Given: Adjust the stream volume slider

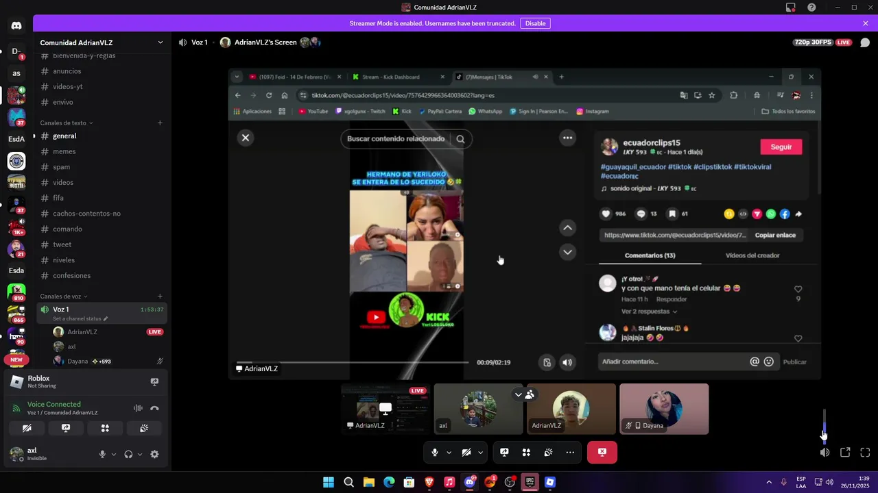Looking at the screenshot, I should (x=824, y=427).
